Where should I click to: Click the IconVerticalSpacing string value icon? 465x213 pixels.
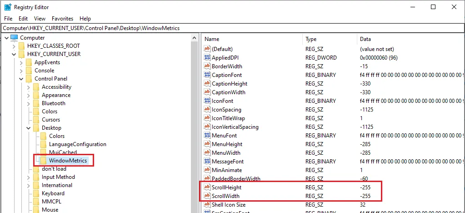[207, 127]
